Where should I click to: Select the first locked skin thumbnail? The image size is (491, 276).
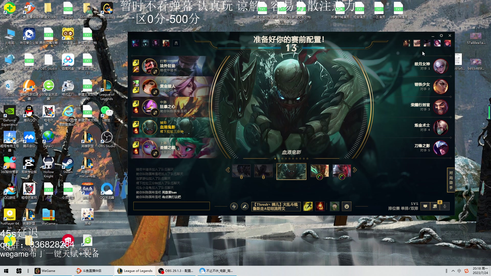(241, 171)
